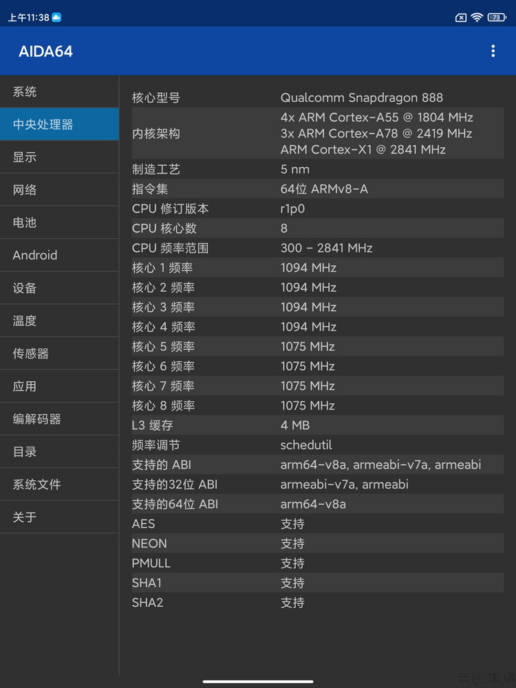Viewport: 516px width, 688px height.
Task: Switch to the Android sidebar section
Action: point(59,255)
